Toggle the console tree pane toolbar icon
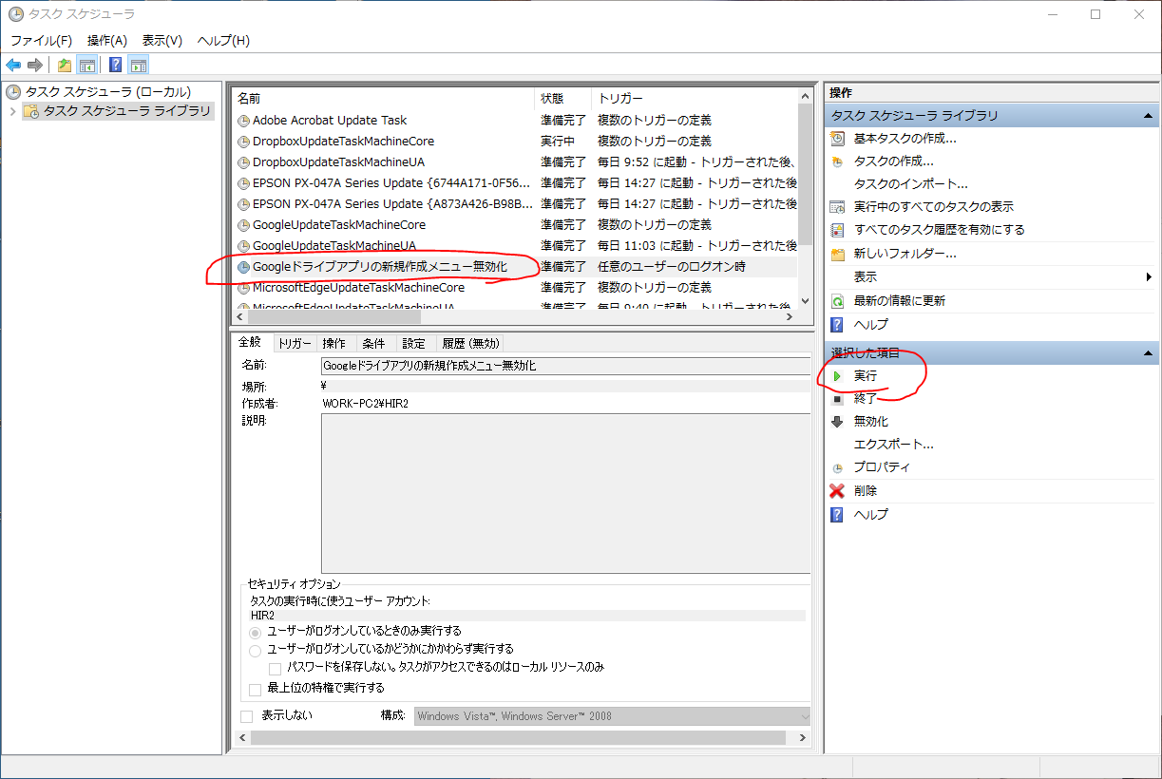 point(86,65)
